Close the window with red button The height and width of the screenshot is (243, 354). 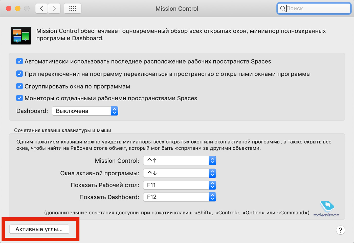(x=9, y=9)
